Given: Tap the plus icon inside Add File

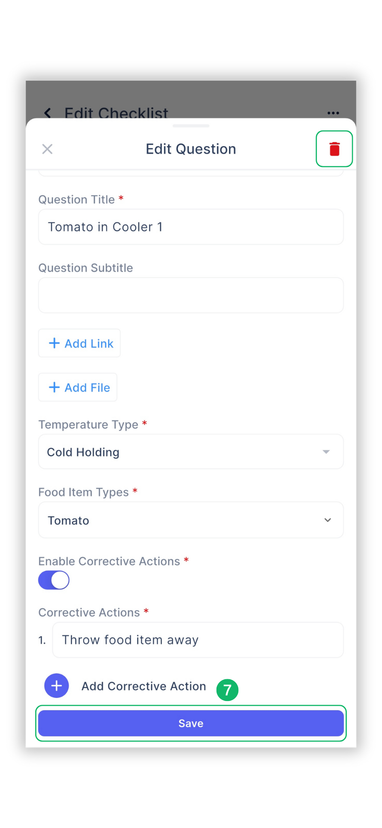Looking at the screenshot, I should [x=54, y=387].
